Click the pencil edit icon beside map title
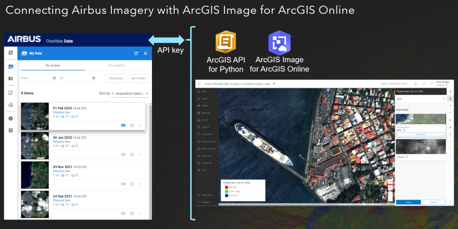This screenshot has height=229, width=458. (x=274, y=84)
